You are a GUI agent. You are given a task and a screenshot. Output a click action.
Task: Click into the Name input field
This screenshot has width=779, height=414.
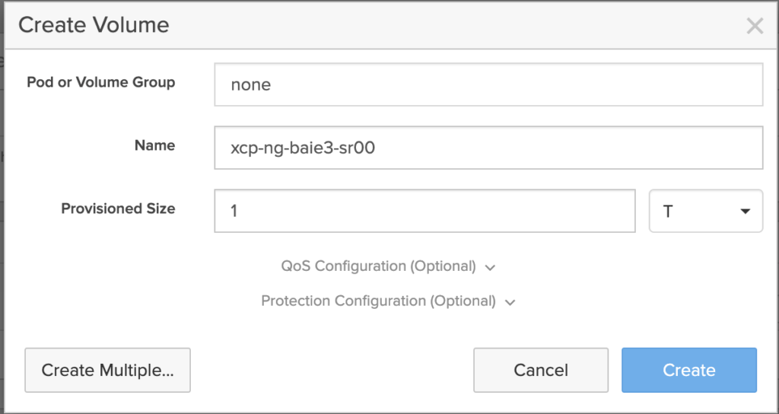488,148
